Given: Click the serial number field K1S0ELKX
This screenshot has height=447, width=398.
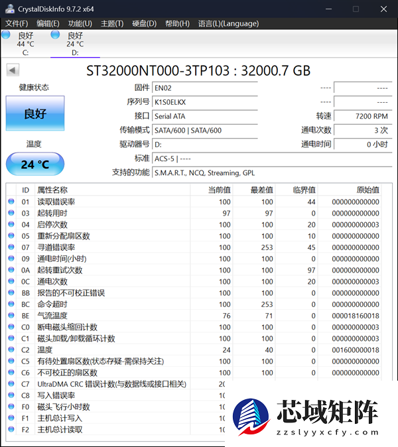Looking at the screenshot, I should tap(205, 102).
